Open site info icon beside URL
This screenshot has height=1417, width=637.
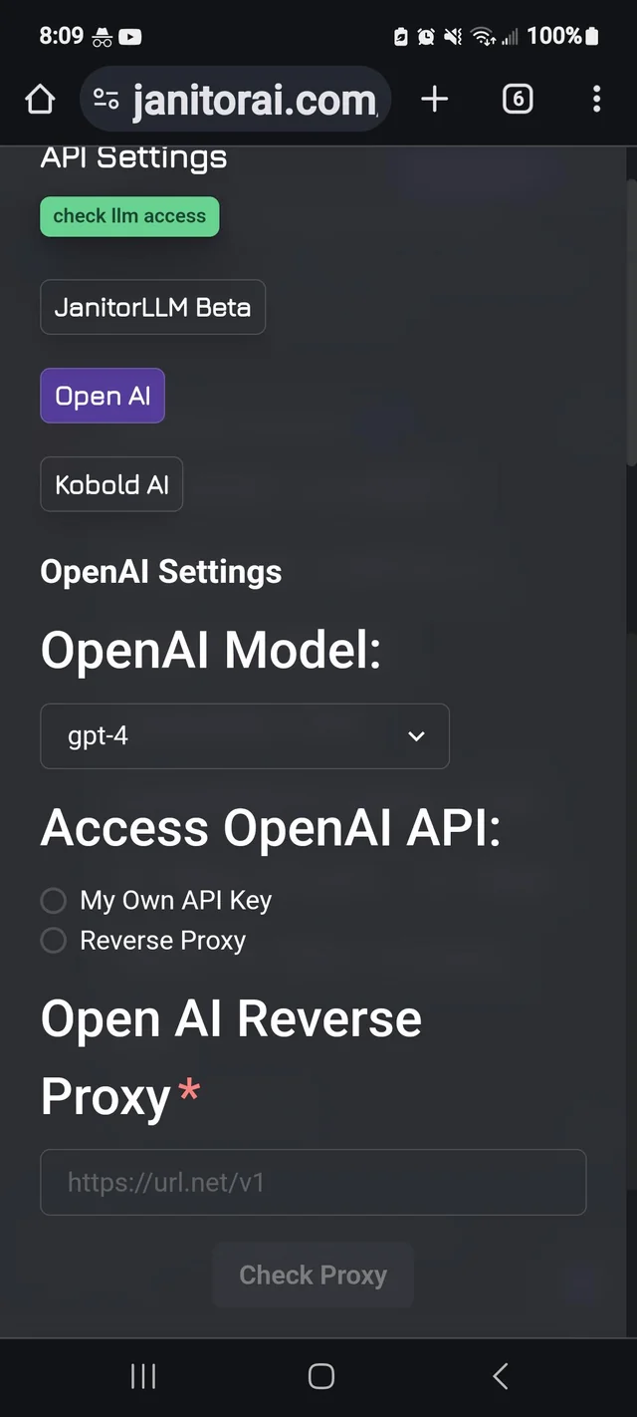point(106,99)
